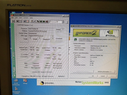Click the Stepping ID value box
The width and height of the screenshot is (127, 95).
[x=53, y=39]
